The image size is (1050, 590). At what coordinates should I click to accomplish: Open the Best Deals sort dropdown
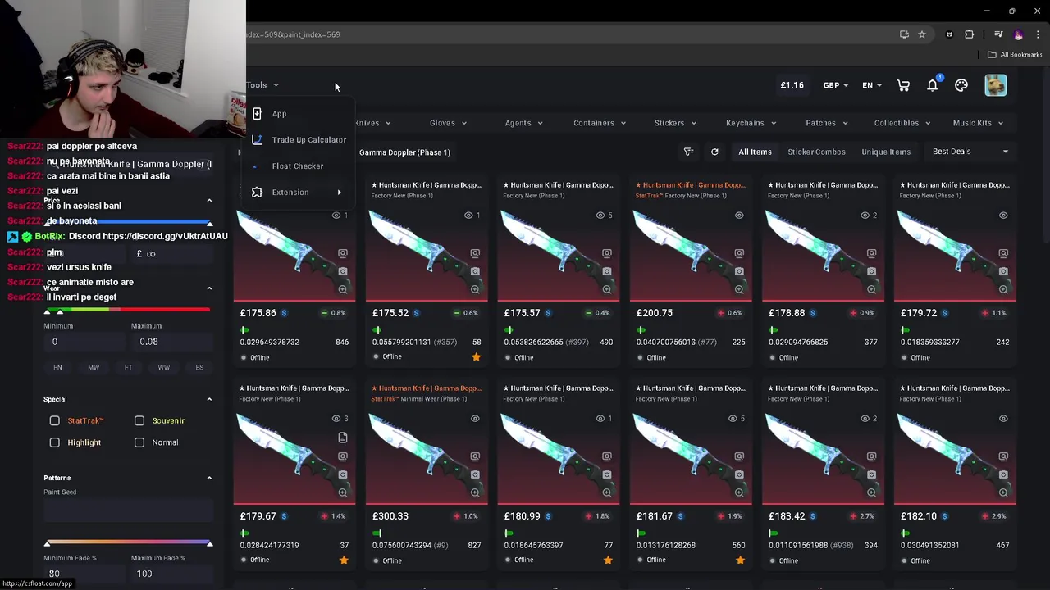tap(970, 152)
